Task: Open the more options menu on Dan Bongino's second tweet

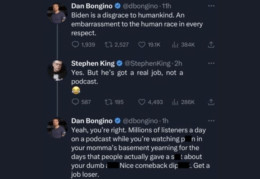Action: click(x=211, y=120)
